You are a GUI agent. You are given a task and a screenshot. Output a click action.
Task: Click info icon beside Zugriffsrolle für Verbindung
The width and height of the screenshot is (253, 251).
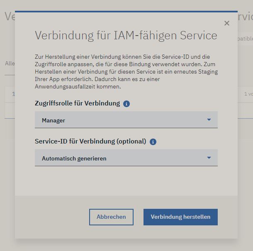(x=126, y=103)
